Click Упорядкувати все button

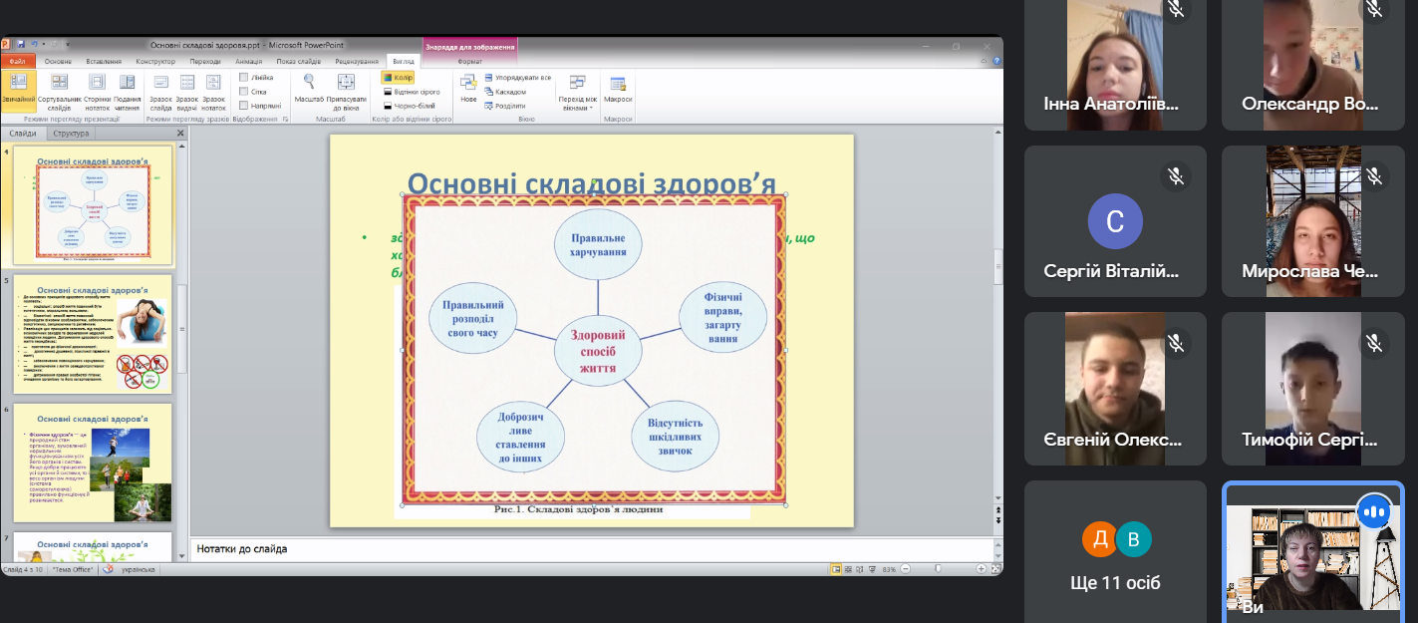tap(518, 77)
